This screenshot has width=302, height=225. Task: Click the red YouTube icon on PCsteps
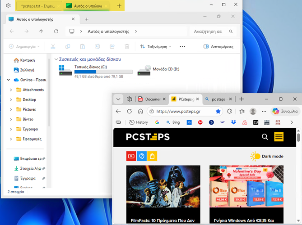click(131, 156)
